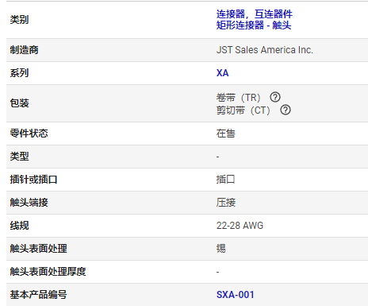Click the 触头表面处理 row label
The height and width of the screenshot is (306, 368).
tap(38, 249)
